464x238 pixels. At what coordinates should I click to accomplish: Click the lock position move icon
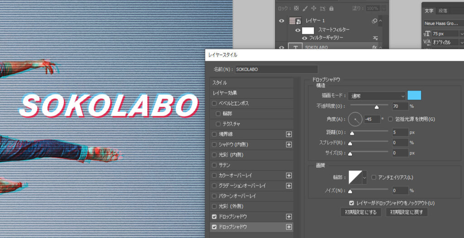click(x=314, y=8)
